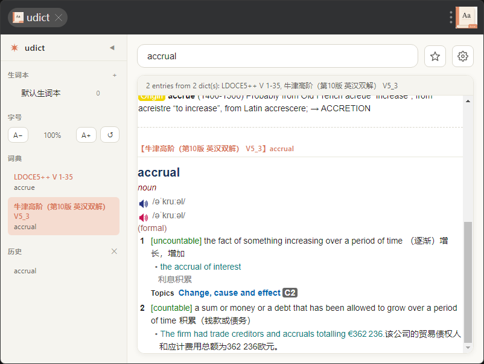484x364 pixels.
Task: Play the blue speaker British pronunciation
Action: [144, 204]
